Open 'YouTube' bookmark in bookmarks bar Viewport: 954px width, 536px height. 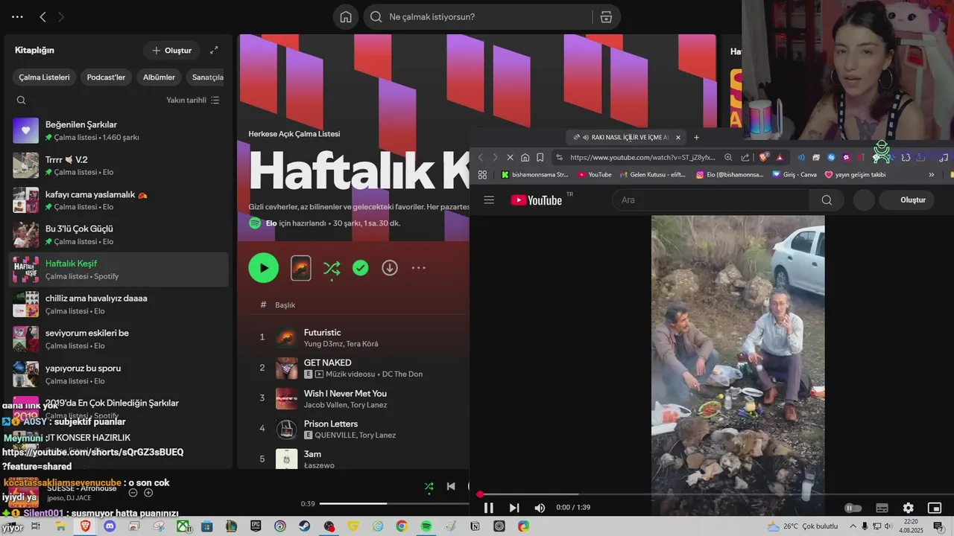595,175
